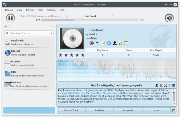Screen dimensions: 181x118
Task: Open the volume speaker control
Action: pyautogui.click(x=169, y=18)
